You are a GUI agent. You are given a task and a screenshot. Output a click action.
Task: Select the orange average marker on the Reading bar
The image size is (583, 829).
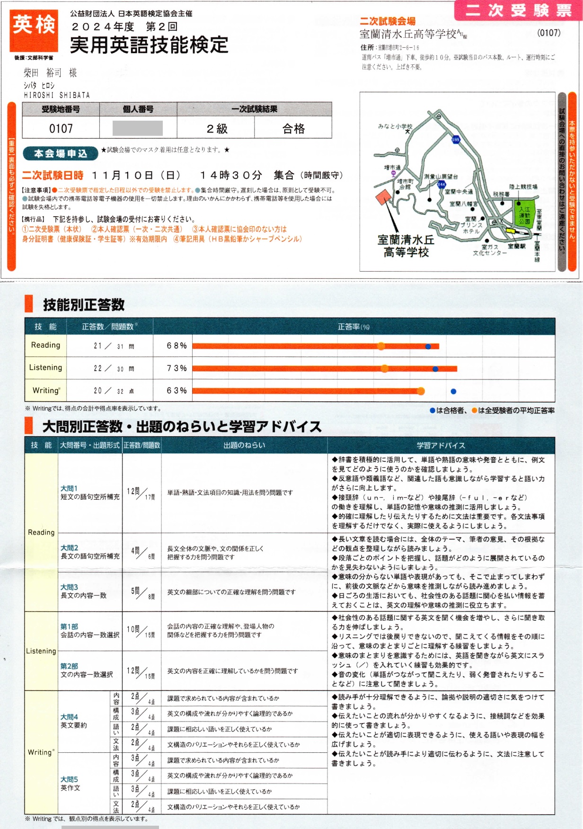[x=381, y=346]
